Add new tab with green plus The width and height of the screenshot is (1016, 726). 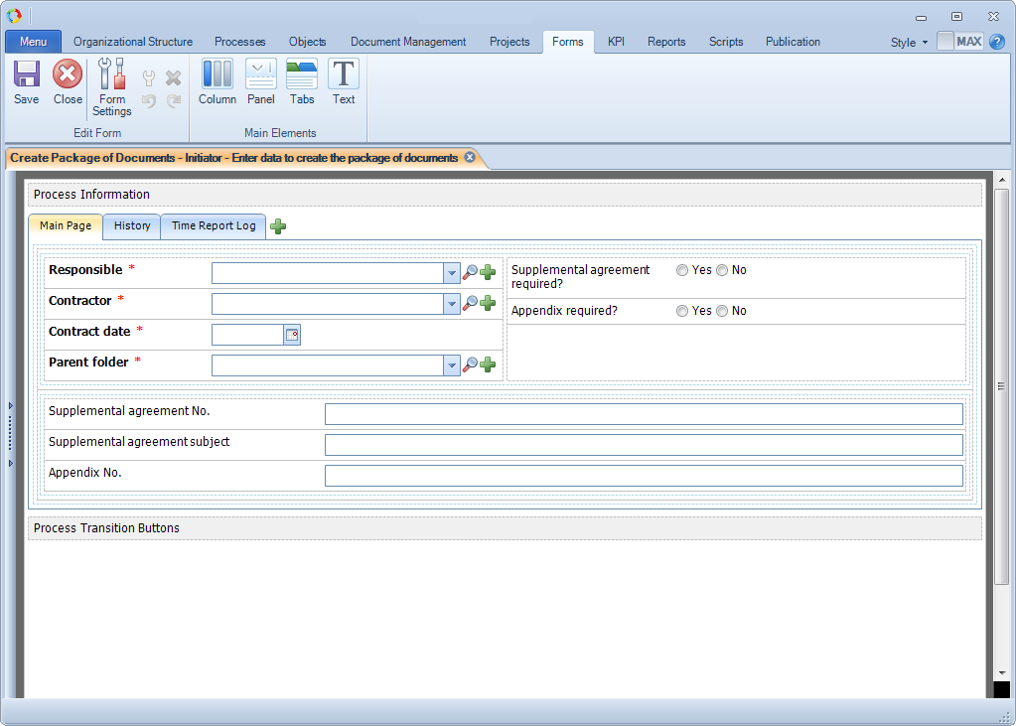[x=278, y=226]
